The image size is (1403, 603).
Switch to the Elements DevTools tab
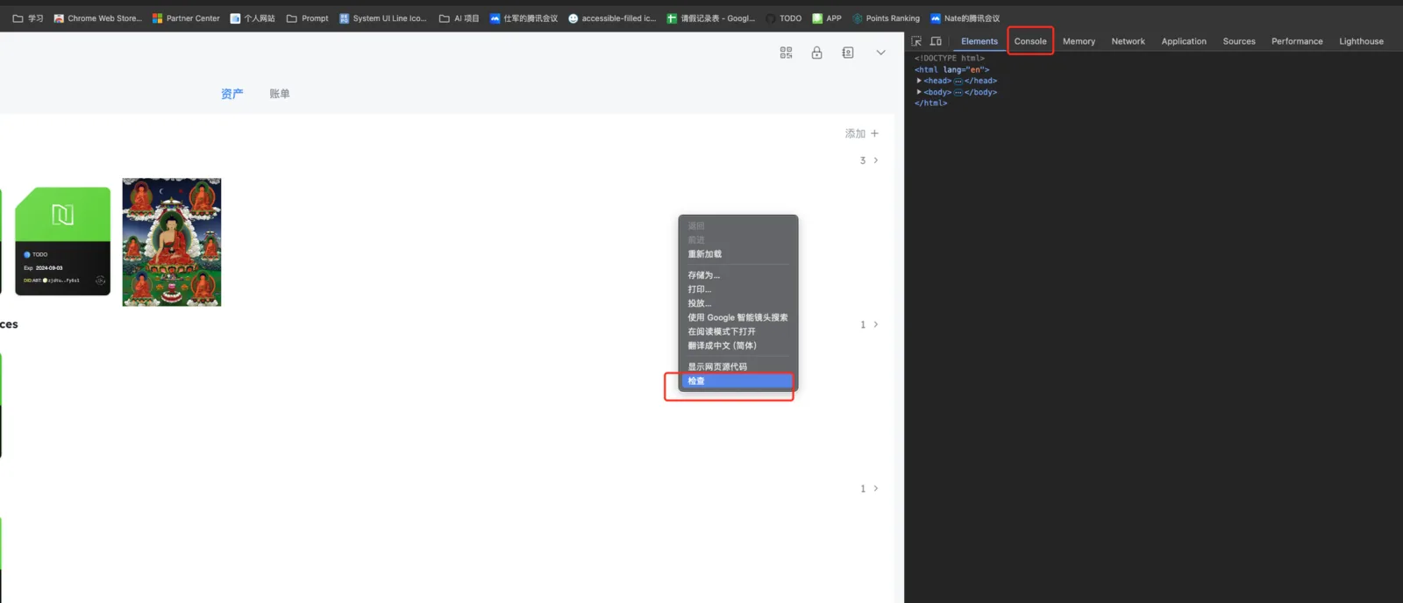point(979,41)
